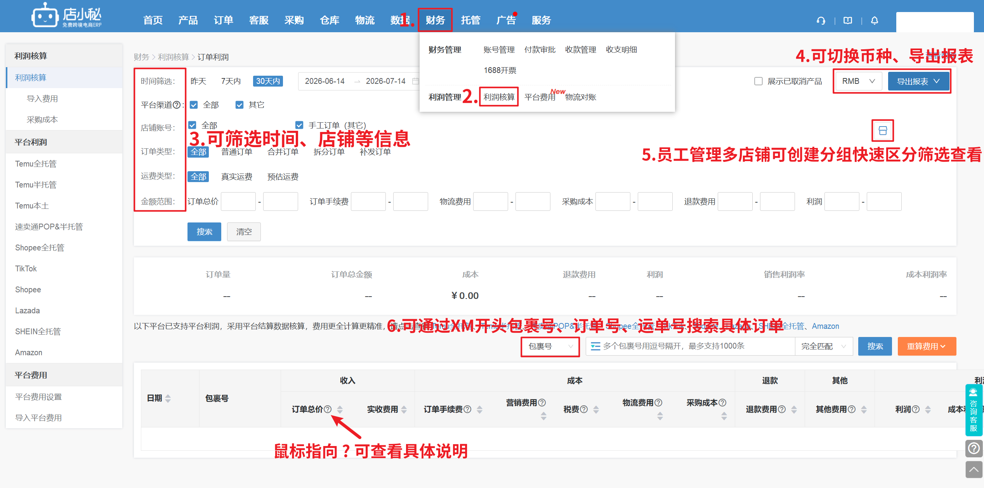This screenshot has width=984, height=488.
Task: Sort by 实收费用 sort arrows
Action: point(404,409)
